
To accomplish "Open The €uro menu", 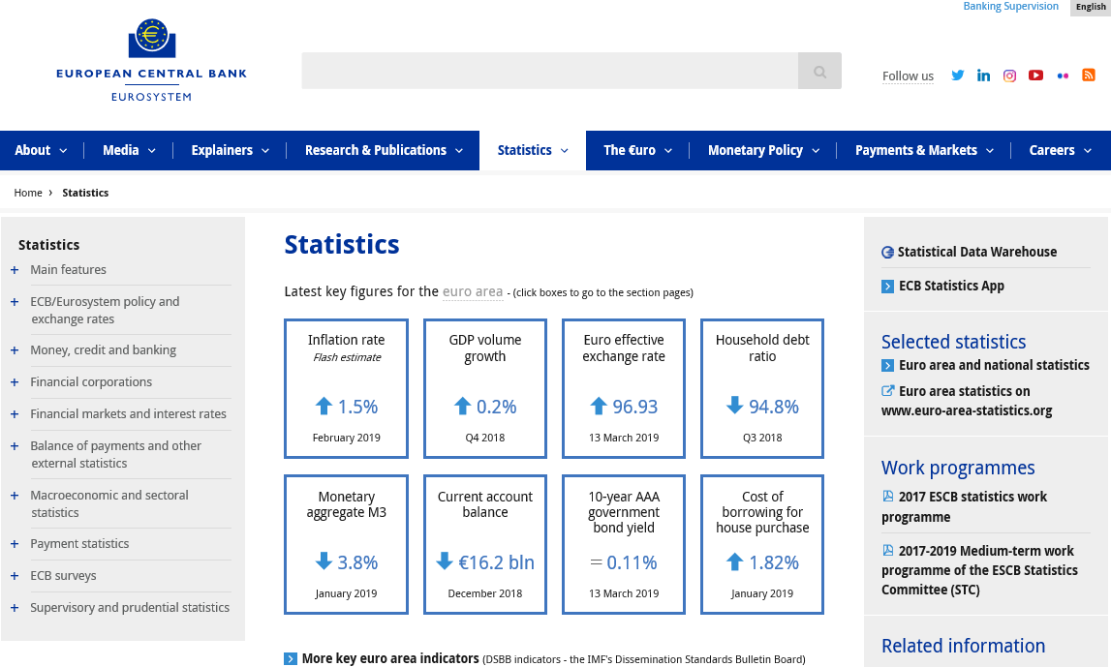I will (x=637, y=150).
